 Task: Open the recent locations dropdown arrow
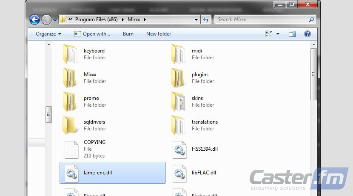click(55, 20)
